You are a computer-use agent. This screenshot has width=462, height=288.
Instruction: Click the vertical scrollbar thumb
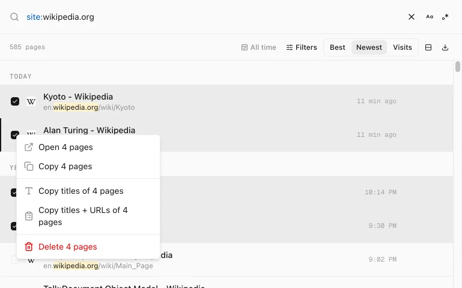pyautogui.click(x=458, y=67)
